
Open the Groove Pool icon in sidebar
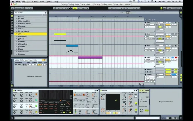(x=12, y=85)
